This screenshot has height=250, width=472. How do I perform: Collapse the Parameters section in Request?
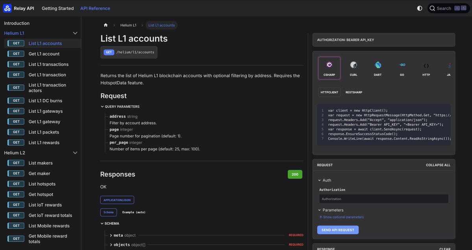(330, 210)
